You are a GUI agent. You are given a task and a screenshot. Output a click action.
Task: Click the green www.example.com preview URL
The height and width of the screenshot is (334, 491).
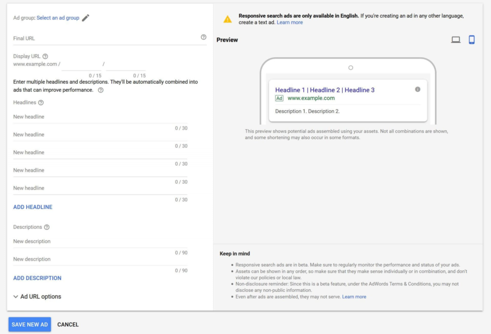311,98
